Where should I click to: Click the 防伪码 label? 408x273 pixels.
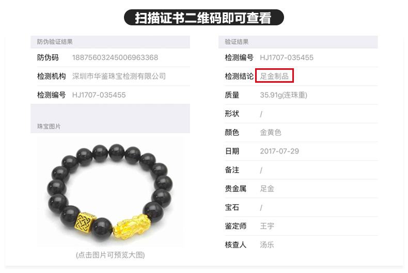point(48,57)
